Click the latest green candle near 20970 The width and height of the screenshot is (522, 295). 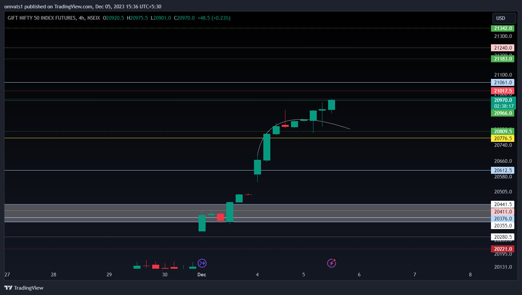point(331,105)
